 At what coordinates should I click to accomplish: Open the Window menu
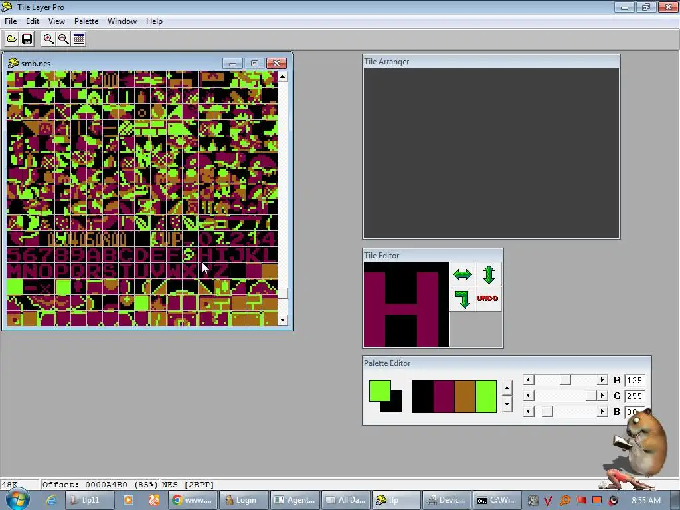click(x=122, y=21)
